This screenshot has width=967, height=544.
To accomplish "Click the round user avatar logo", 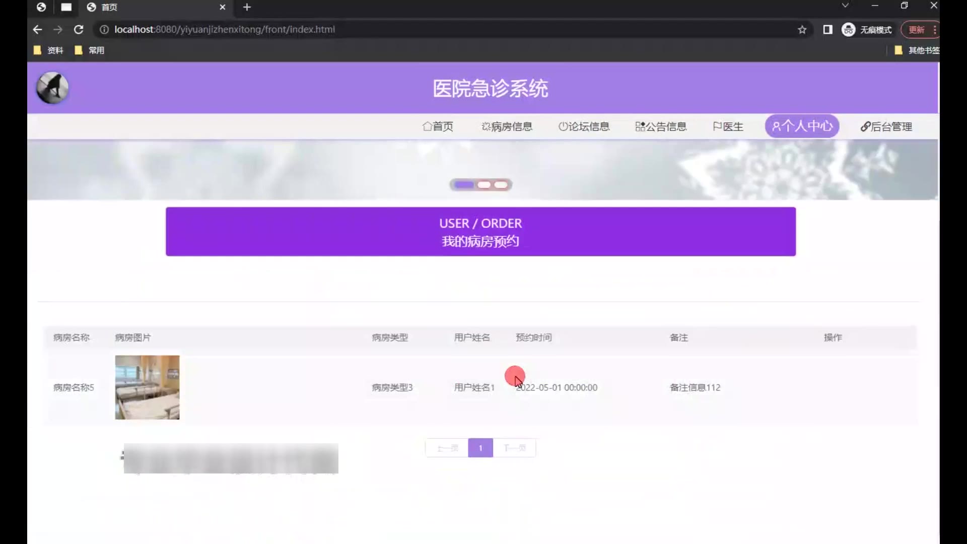I will pos(52,88).
